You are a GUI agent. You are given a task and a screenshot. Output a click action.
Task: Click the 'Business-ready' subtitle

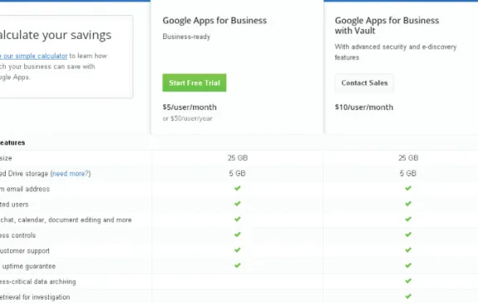point(186,37)
